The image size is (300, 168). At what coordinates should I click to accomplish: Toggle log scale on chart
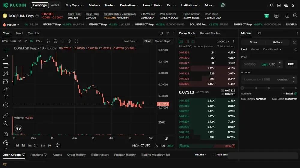tap(163, 146)
